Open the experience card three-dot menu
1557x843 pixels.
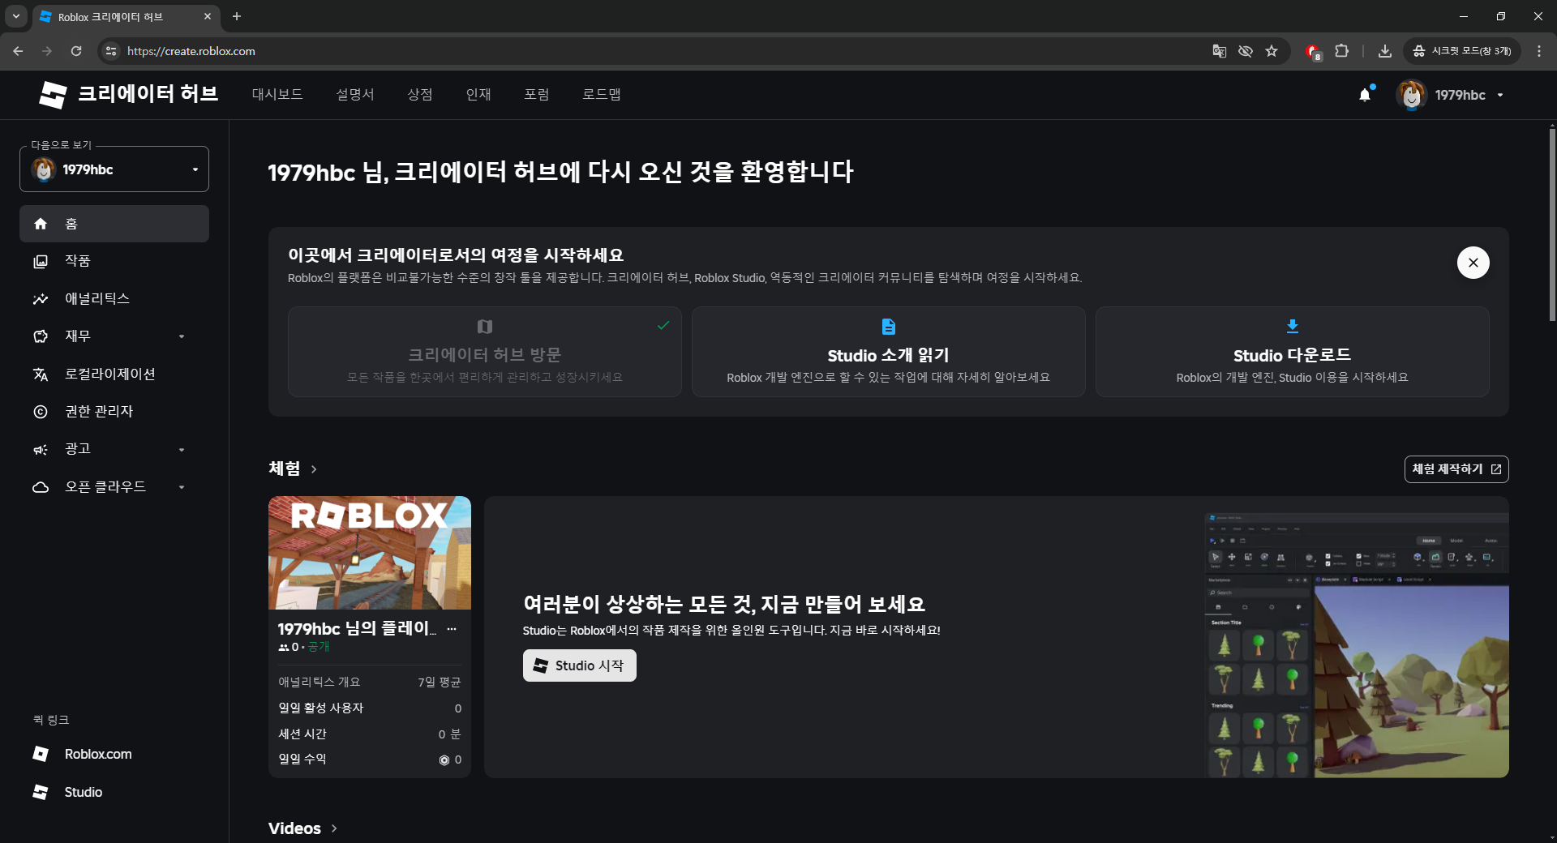[452, 628]
